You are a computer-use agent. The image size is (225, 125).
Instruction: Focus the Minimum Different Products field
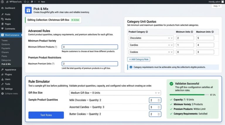(x=90, y=47)
